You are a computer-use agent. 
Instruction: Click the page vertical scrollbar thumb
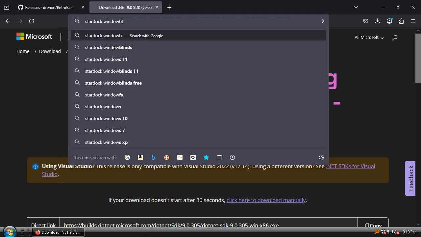pos(418,58)
